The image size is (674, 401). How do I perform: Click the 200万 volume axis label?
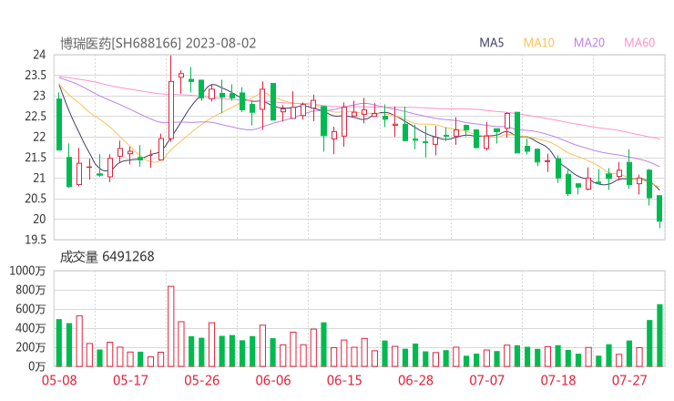31,347
